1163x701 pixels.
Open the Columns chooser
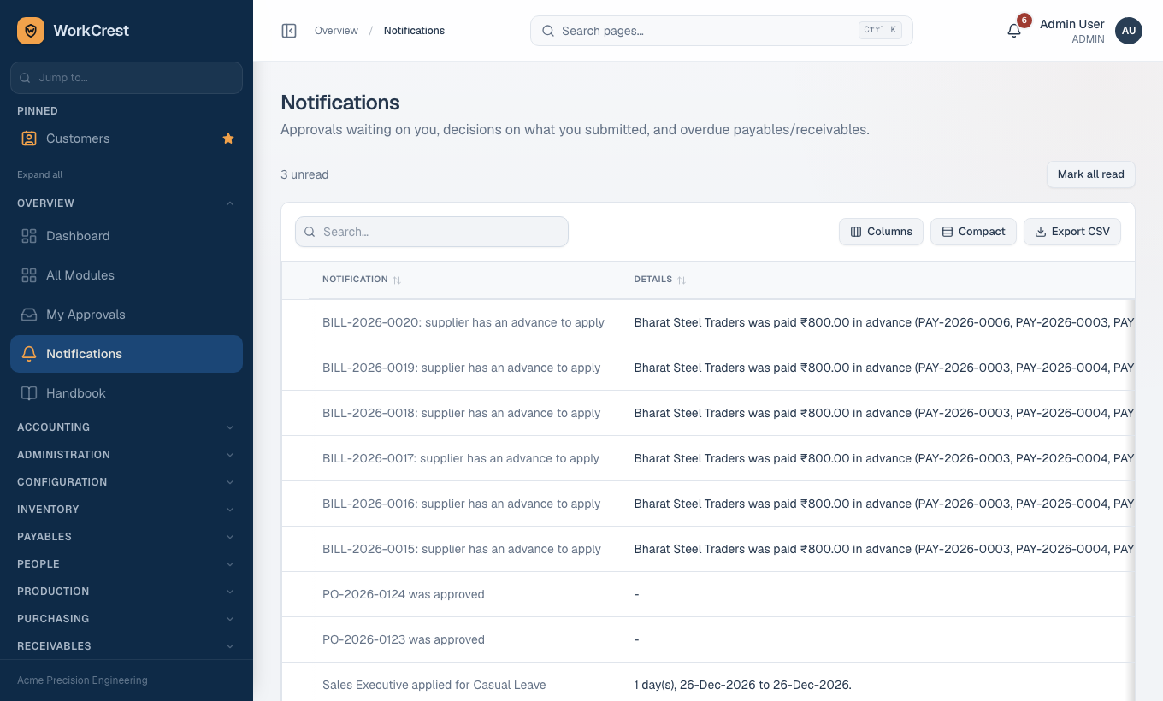tap(881, 232)
